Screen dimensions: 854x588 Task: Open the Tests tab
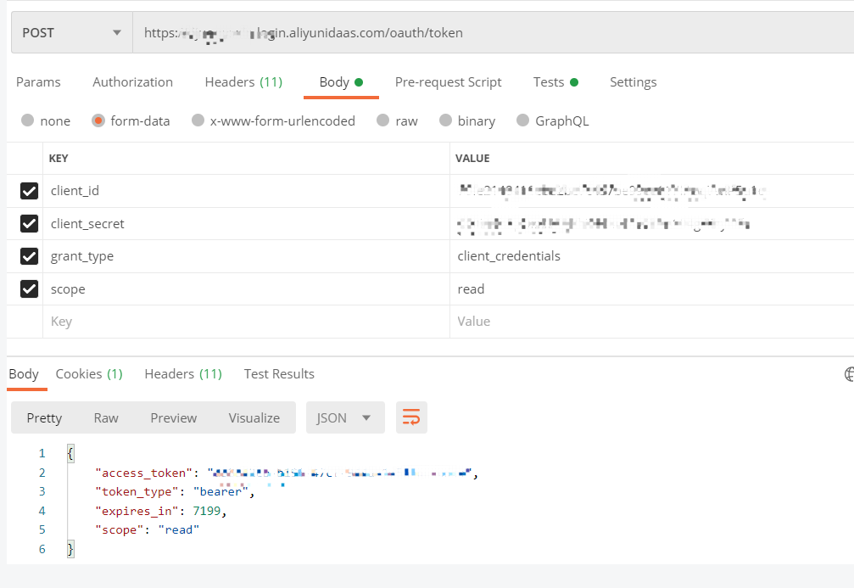coord(555,82)
